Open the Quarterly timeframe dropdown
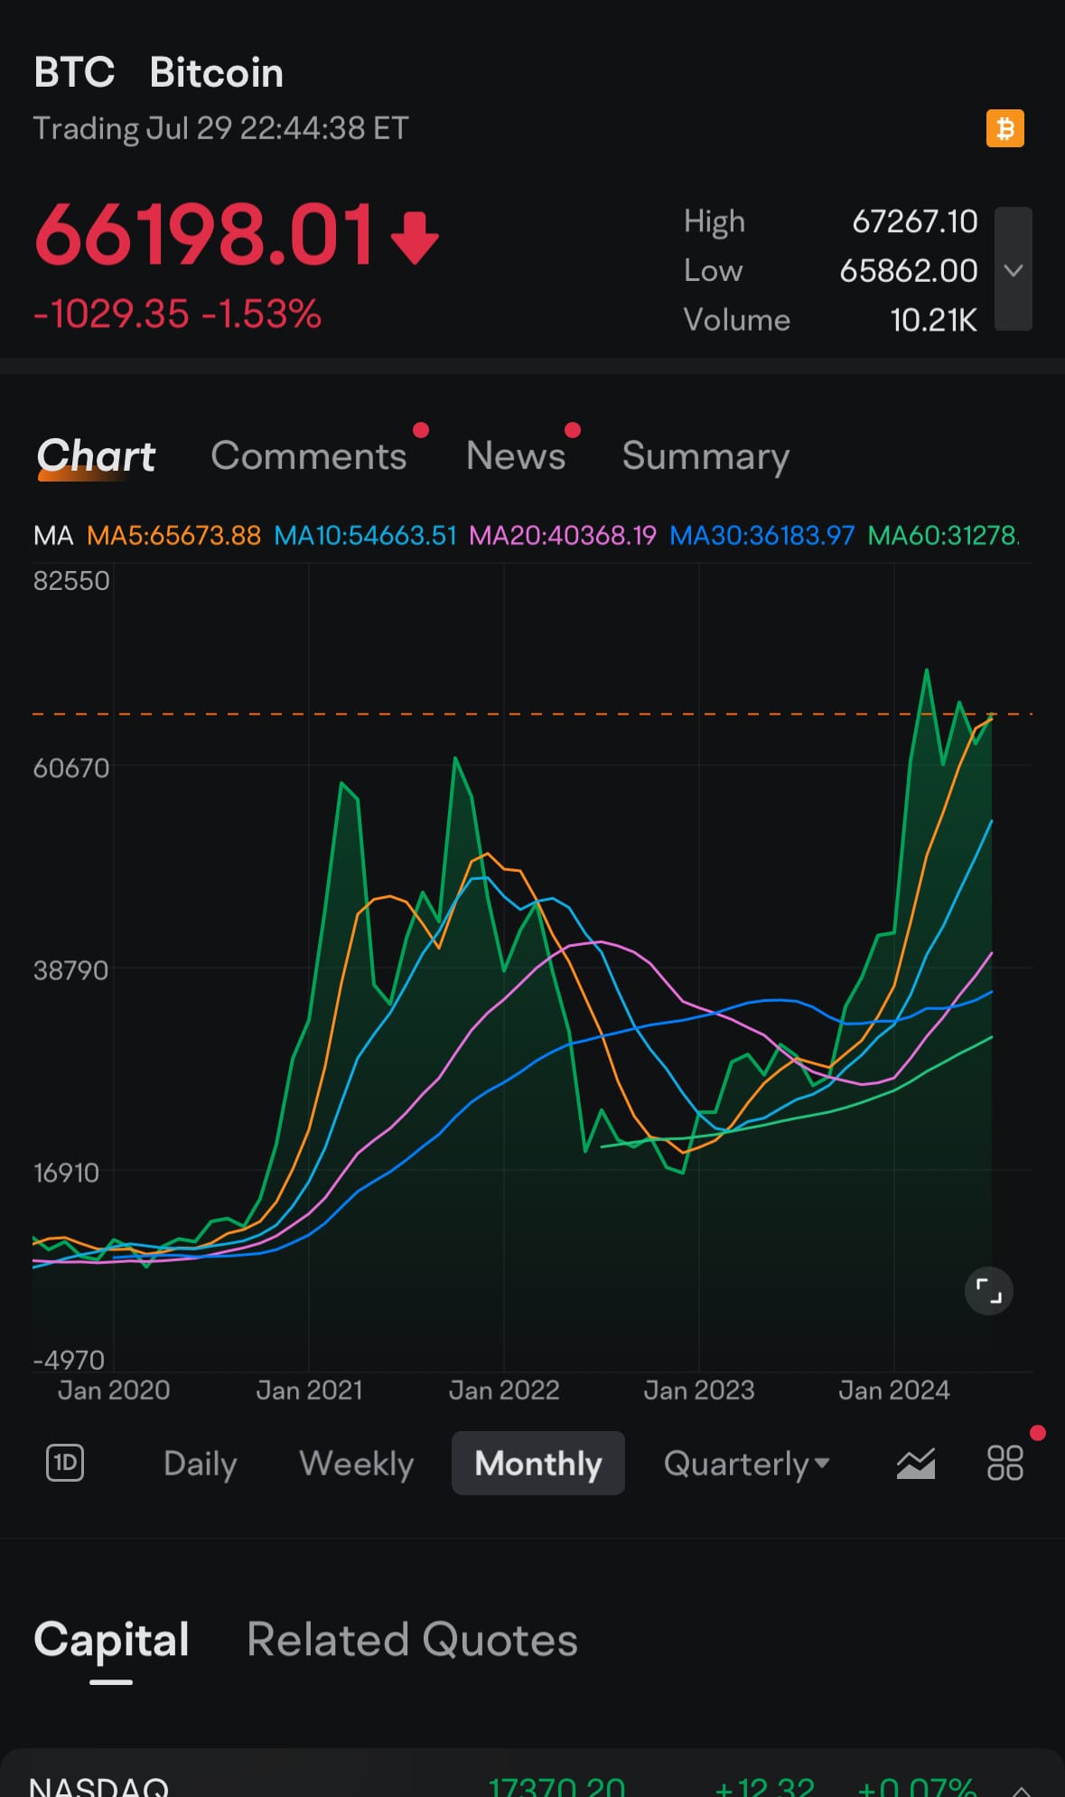This screenshot has width=1065, height=1797. tap(745, 1463)
